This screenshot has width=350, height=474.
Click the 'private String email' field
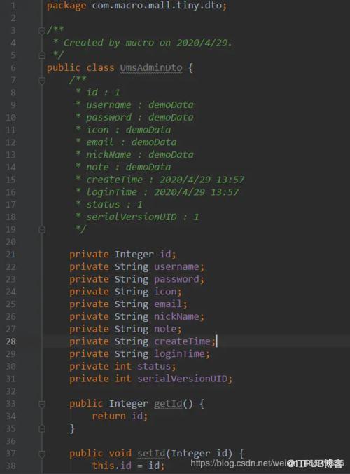click(x=129, y=304)
